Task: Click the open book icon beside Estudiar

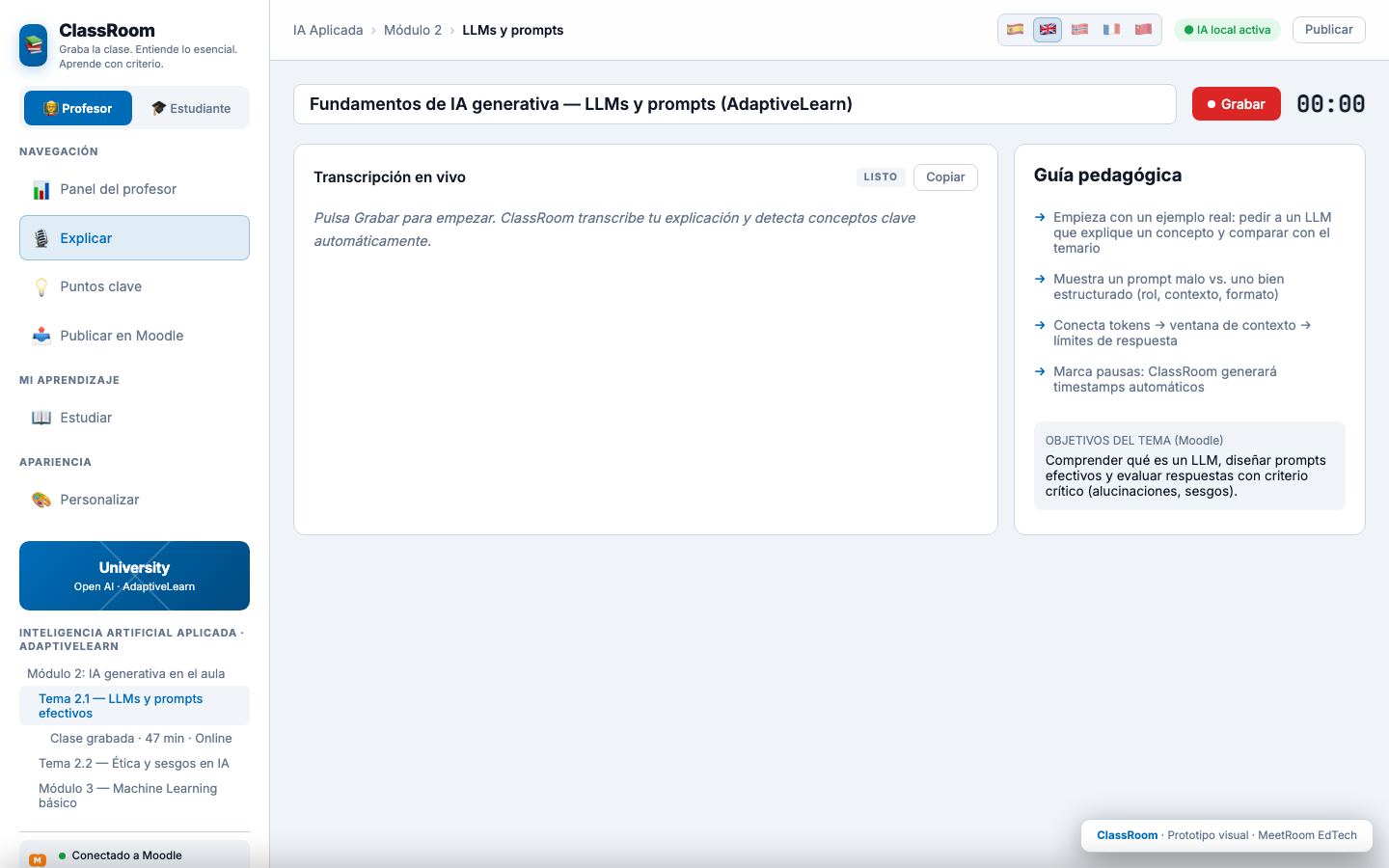Action: click(x=41, y=418)
